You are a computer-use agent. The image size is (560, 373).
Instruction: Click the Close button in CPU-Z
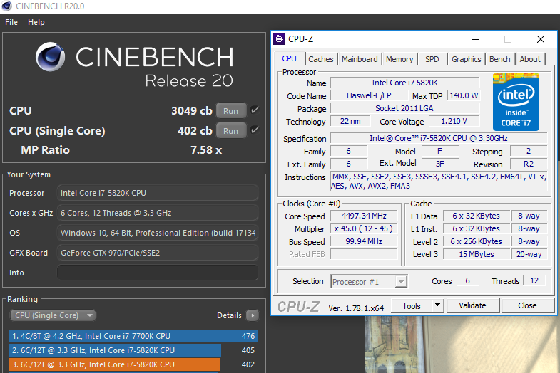tap(527, 305)
